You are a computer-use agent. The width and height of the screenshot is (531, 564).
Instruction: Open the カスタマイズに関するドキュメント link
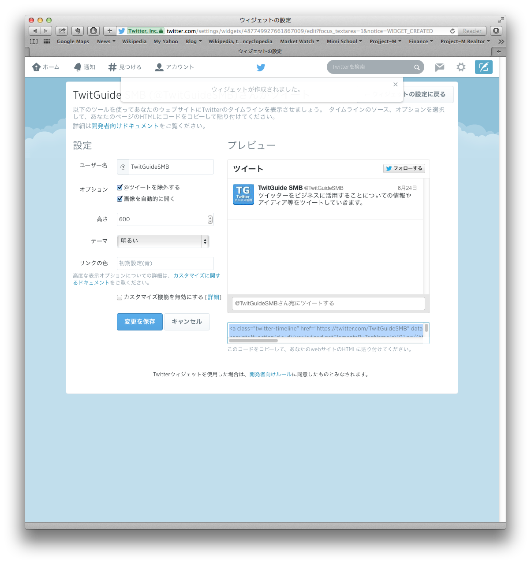197,276
